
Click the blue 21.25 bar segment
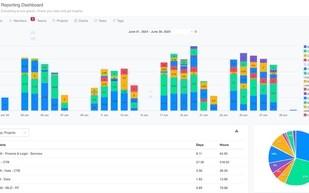point(45,97)
